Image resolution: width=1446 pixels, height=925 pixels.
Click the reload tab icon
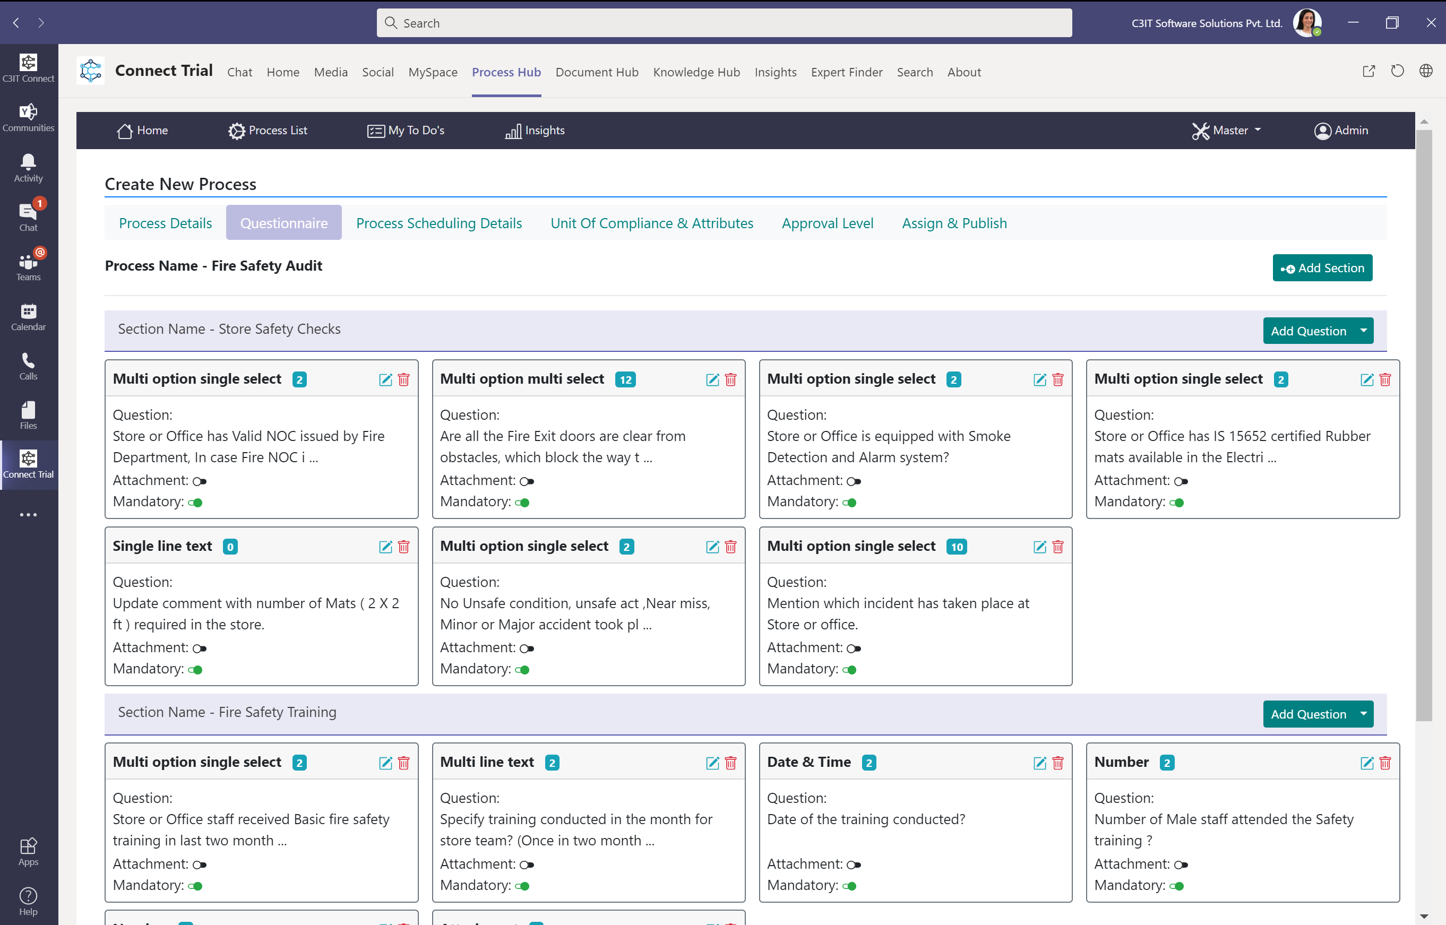point(1397,72)
